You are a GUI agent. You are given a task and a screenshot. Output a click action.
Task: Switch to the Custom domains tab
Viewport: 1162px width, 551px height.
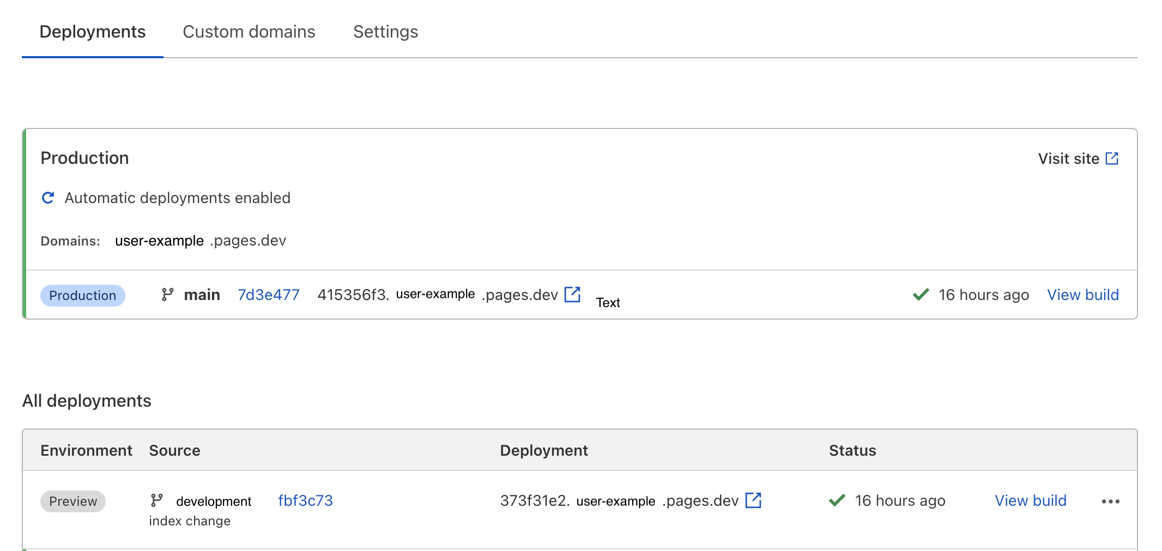pos(249,32)
